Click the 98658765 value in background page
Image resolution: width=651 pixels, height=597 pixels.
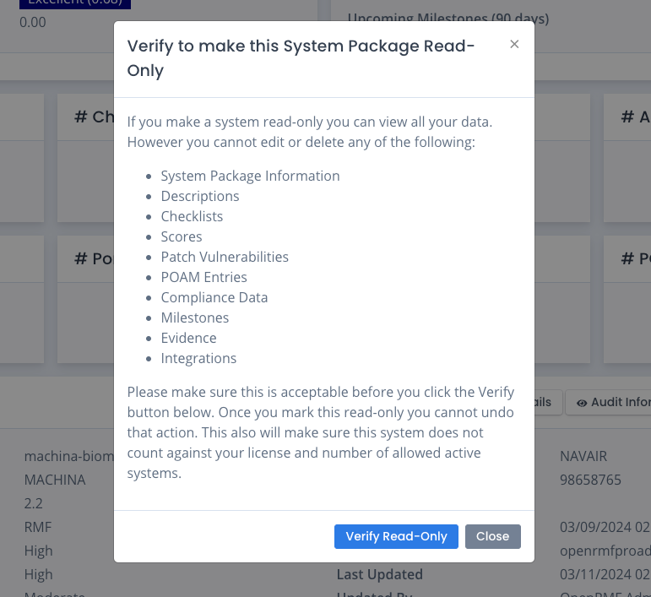pos(590,480)
